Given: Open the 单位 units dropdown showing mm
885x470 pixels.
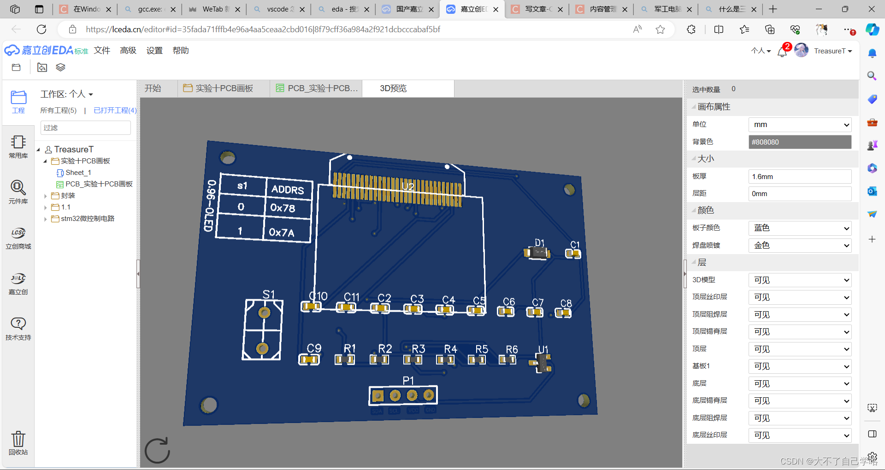Looking at the screenshot, I should pyautogui.click(x=800, y=124).
